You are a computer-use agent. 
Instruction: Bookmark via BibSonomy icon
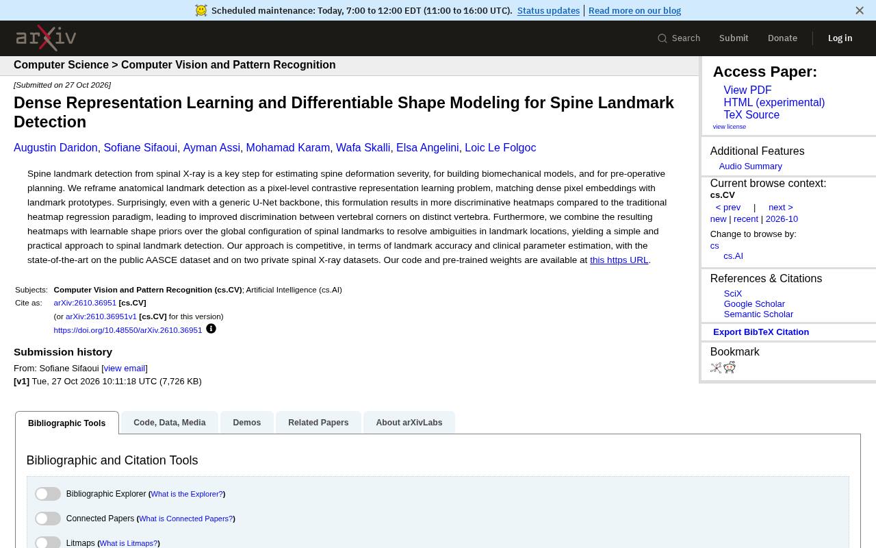pyautogui.click(x=716, y=367)
